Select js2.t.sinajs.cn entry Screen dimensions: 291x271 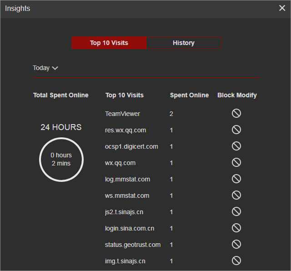(124, 212)
